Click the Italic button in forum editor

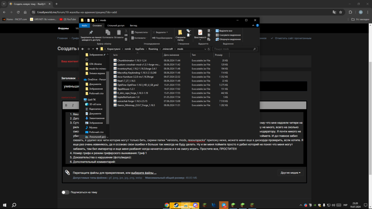pos(73,105)
